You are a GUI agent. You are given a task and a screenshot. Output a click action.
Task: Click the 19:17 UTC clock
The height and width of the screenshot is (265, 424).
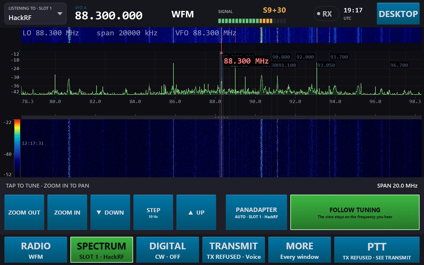coord(353,14)
